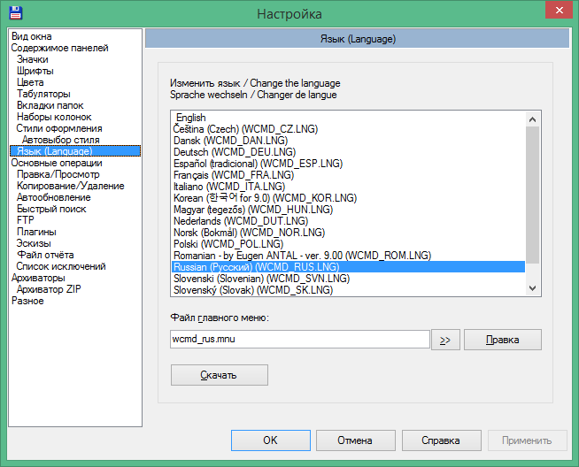Click the Скачать download button
Screen dimensions: 579x467
click(x=219, y=376)
